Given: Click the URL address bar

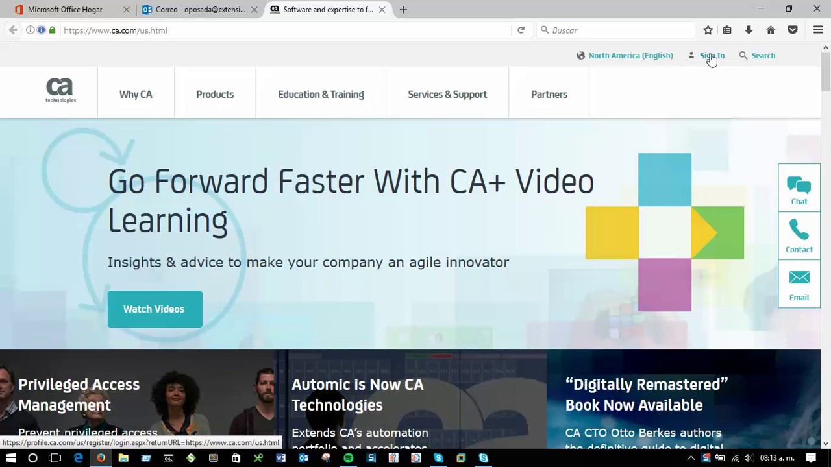Looking at the screenshot, I should point(286,30).
